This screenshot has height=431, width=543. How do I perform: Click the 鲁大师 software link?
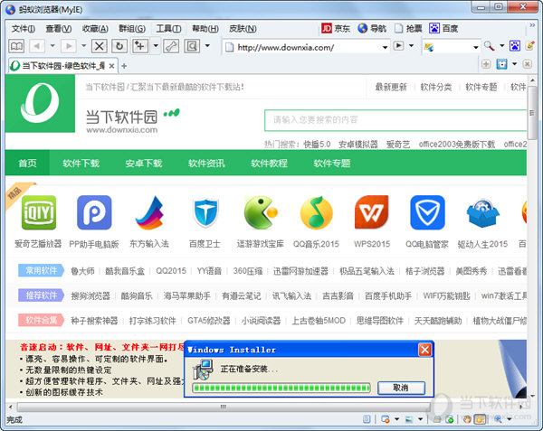(x=82, y=271)
